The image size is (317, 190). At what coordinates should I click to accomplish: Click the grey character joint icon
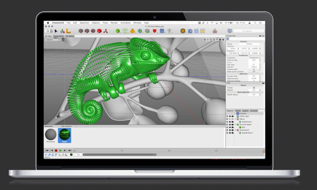(x=169, y=31)
